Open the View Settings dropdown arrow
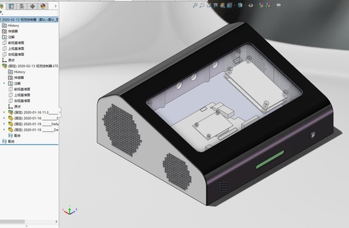 click(284, 6)
